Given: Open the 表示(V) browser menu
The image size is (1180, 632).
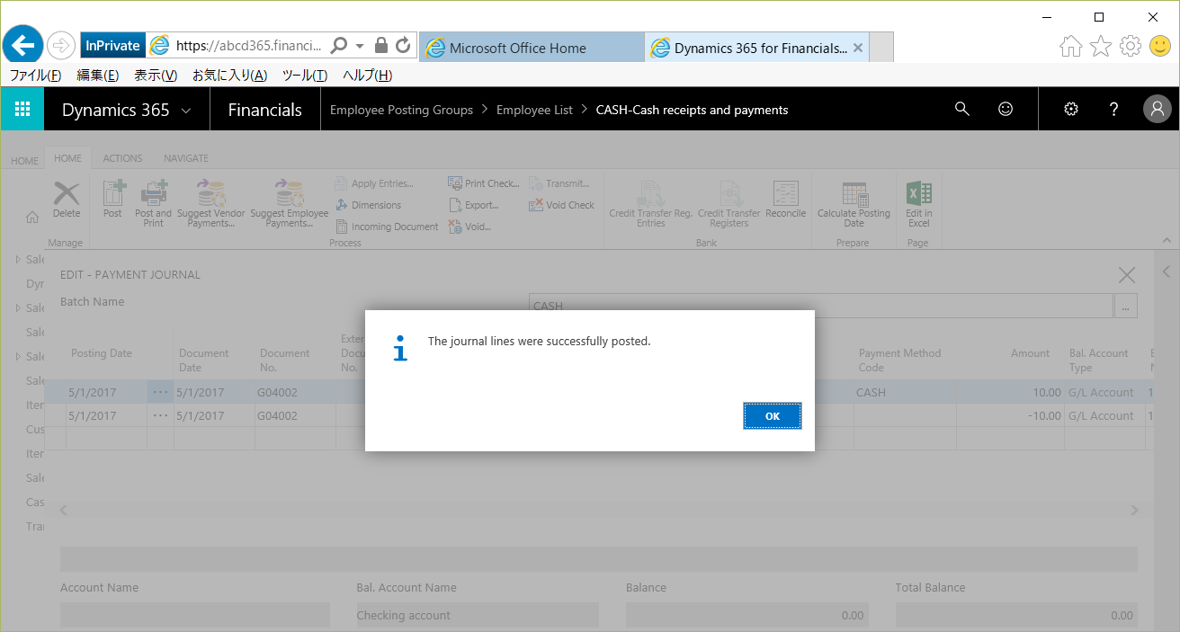Looking at the screenshot, I should [156, 76].
